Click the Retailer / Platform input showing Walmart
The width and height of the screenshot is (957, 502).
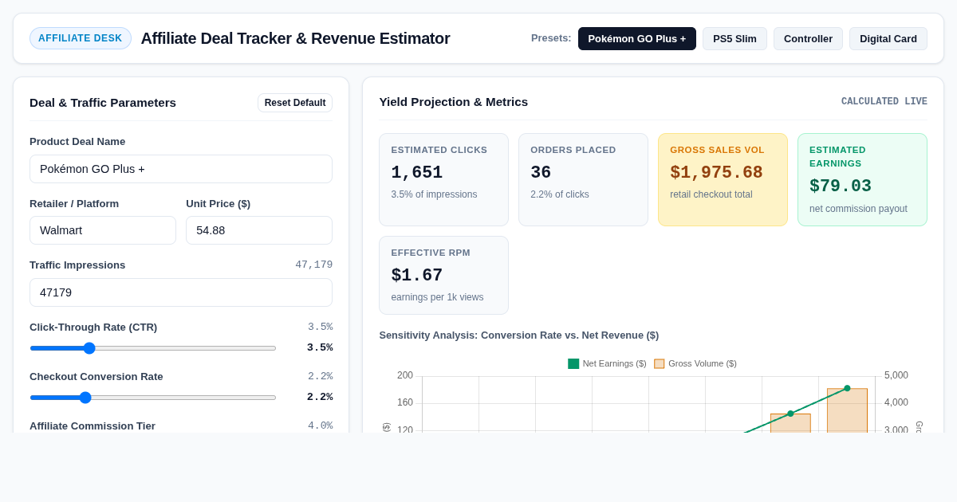103,230
